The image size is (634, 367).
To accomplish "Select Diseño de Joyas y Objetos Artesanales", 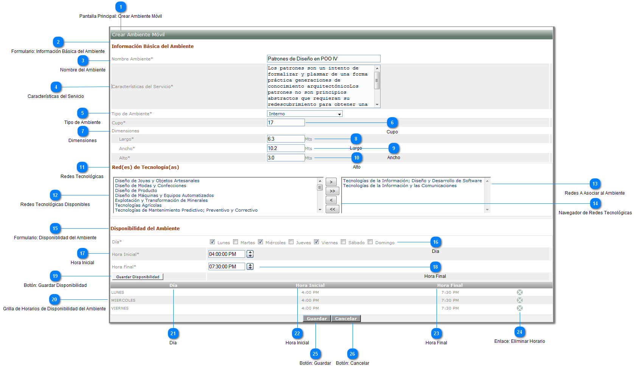I will point(157,181).
